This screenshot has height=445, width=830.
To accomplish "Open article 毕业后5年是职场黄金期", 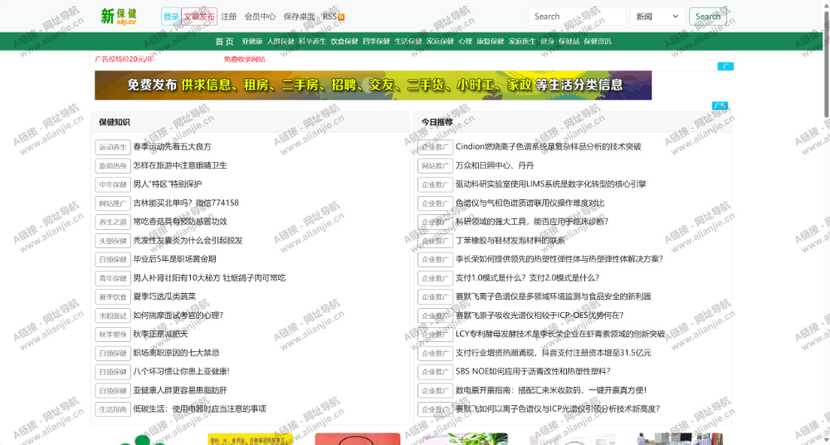I will tap(174, 259).
